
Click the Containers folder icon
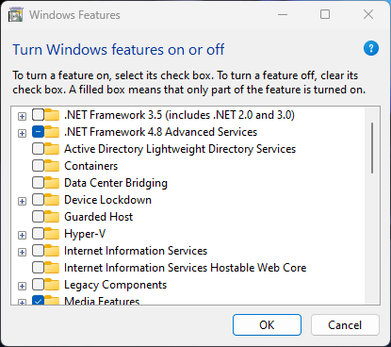click(x=52, y=166)
